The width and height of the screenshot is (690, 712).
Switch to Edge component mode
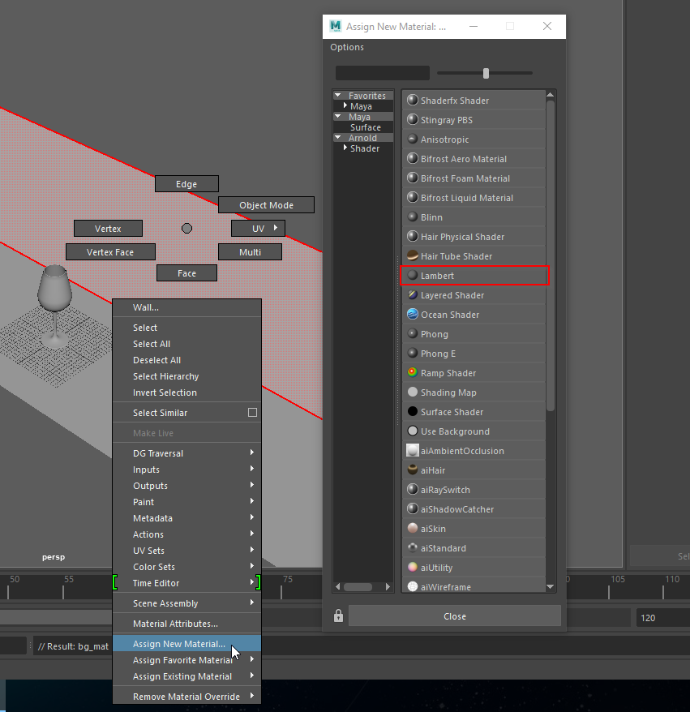tap(186, 184)
